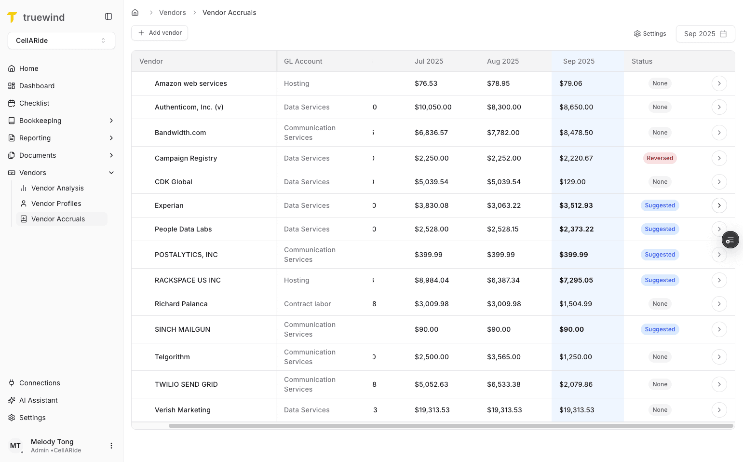Screen dimensions: 743x462
Task: Click the truewind logo icon
Action: point(12,17)
